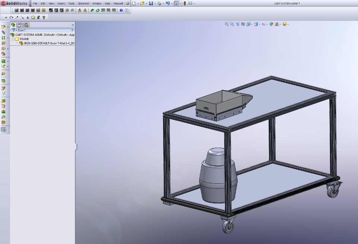Toggle the sidebar panel collapse handle

pos(76,147)
